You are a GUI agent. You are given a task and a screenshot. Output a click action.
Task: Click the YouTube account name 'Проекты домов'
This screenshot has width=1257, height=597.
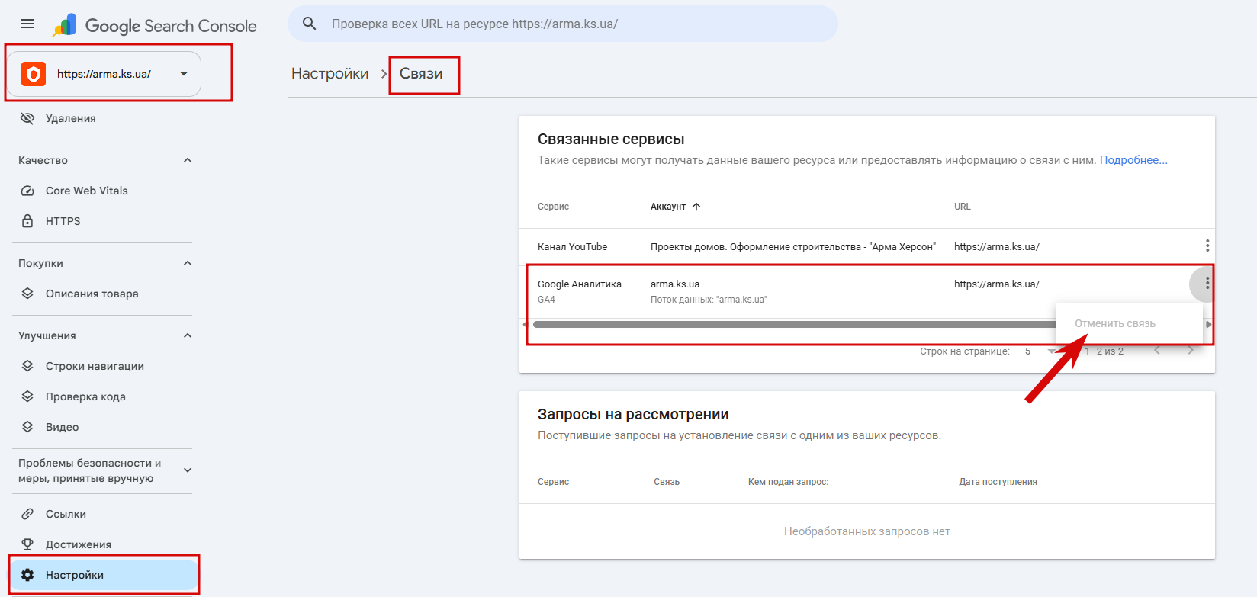tap(793, 247)
